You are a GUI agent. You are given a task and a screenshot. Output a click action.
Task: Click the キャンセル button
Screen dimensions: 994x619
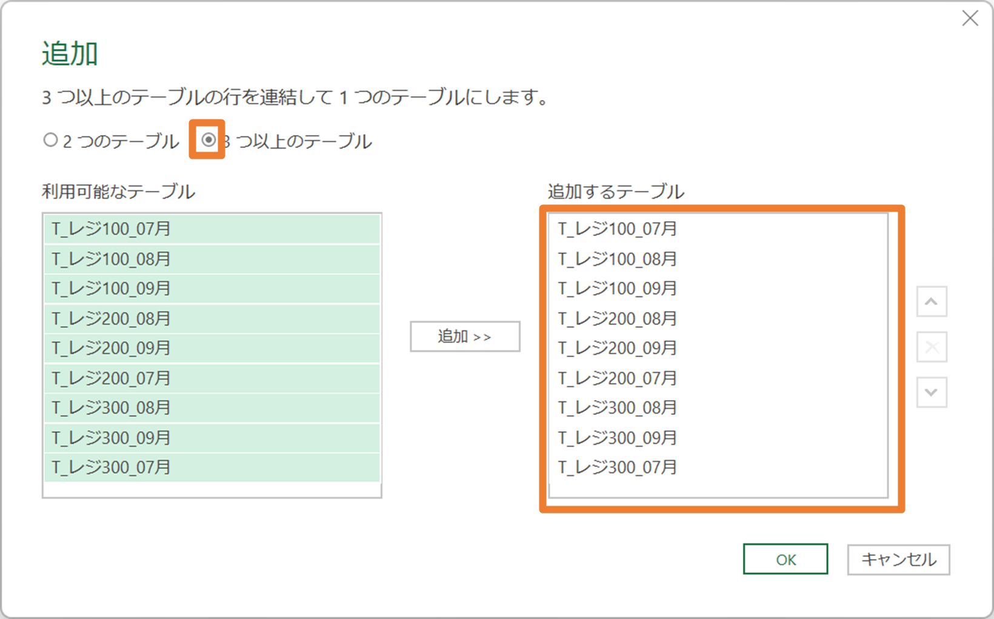[898, 559]
